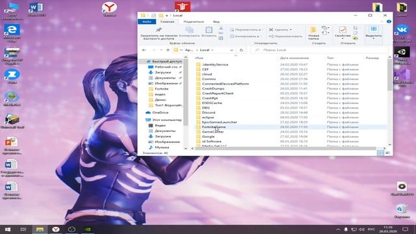
Task: Open the Select (Выделить) dropdown
Action: (x=374, y=33)
